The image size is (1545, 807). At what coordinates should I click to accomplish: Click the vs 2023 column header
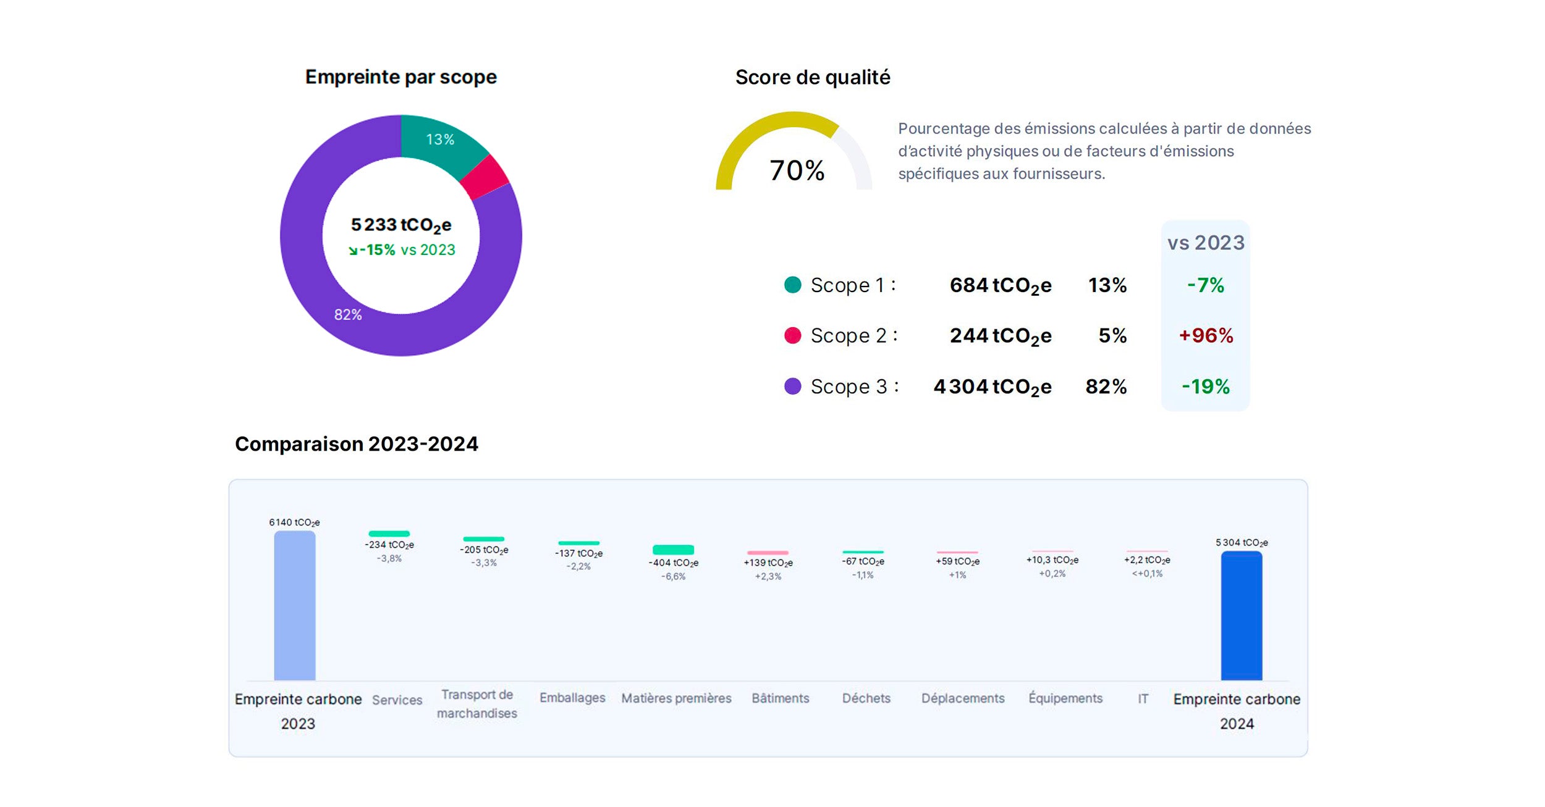coord(1205,243)
